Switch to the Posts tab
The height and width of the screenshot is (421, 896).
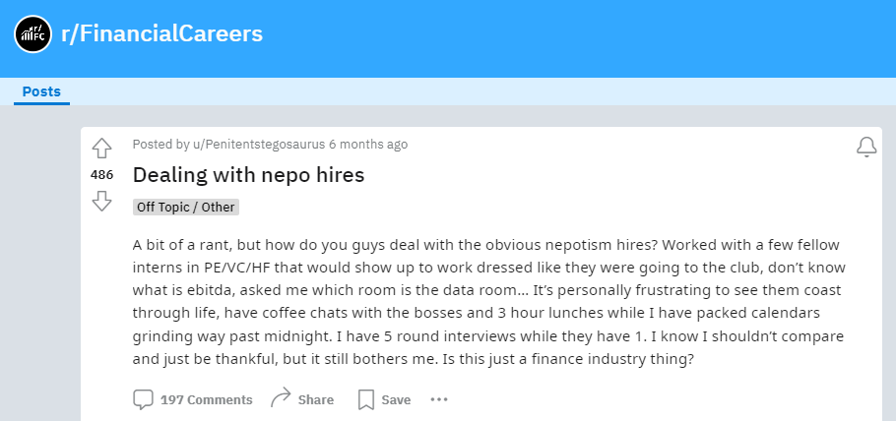click(x=41, y=91)
